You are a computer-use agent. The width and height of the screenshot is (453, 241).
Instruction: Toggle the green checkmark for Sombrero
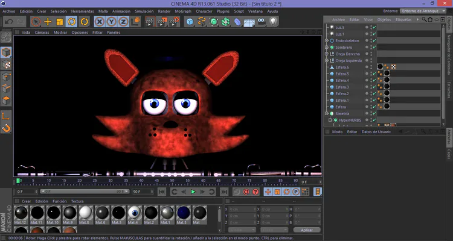(x=374, y=48)
